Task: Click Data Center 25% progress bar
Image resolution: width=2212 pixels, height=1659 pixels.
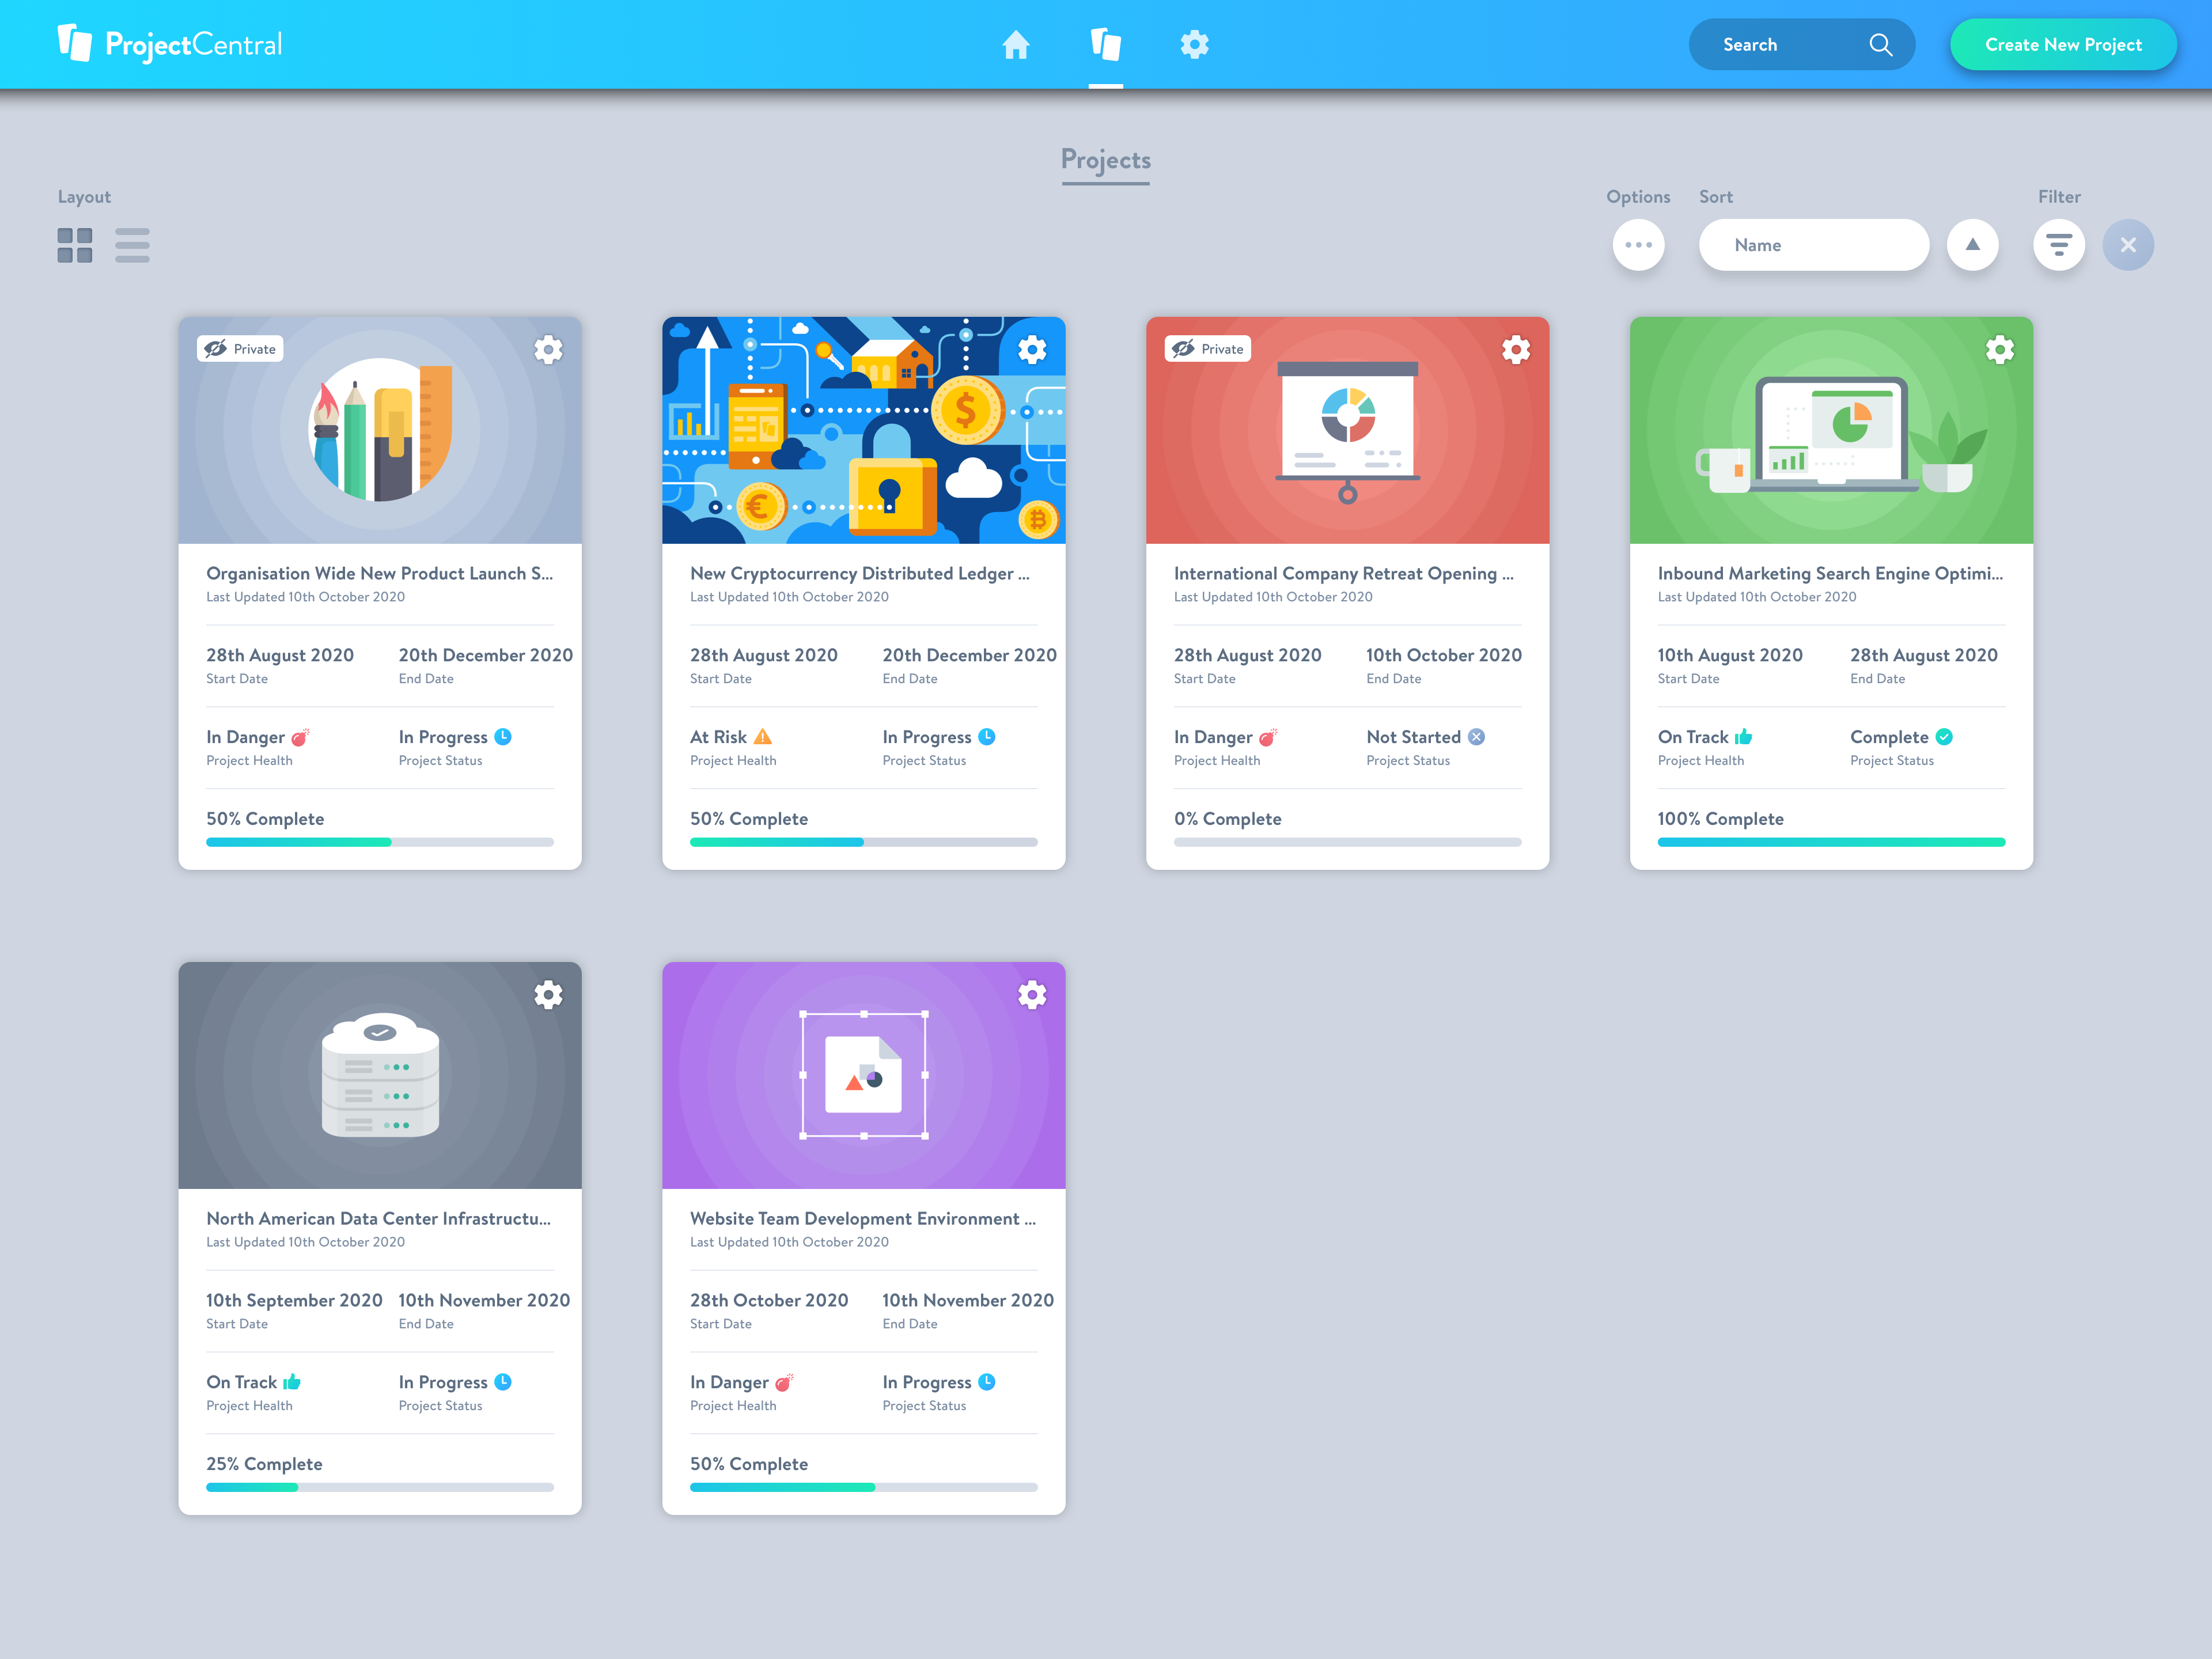Action: click(x=380, y=1487)
